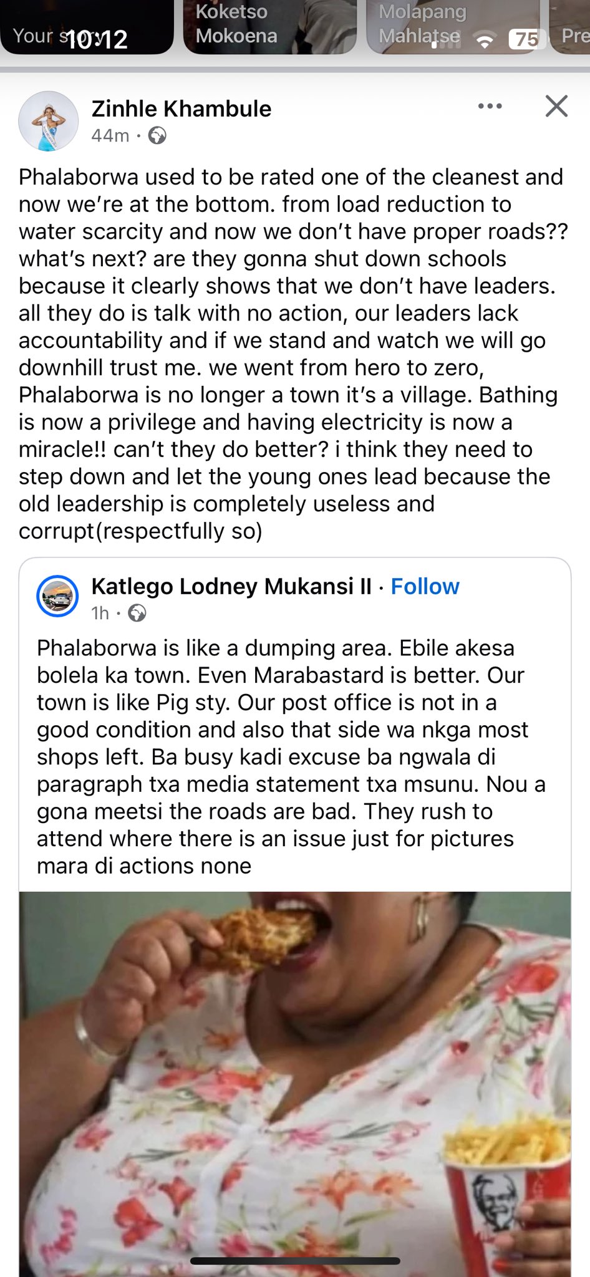The height and width of the screenshot is (1277, 590).
Task: Tap the public globe icon beside 44m
Action: (x=157, y=135)
